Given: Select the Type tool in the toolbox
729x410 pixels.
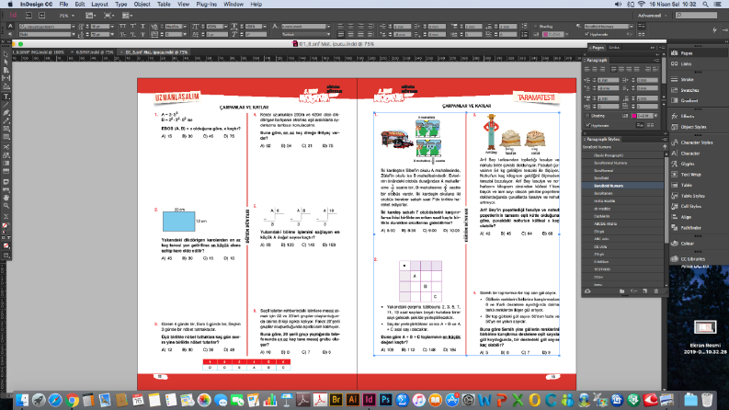Looking at the screenshot, I should coord(6,97).
